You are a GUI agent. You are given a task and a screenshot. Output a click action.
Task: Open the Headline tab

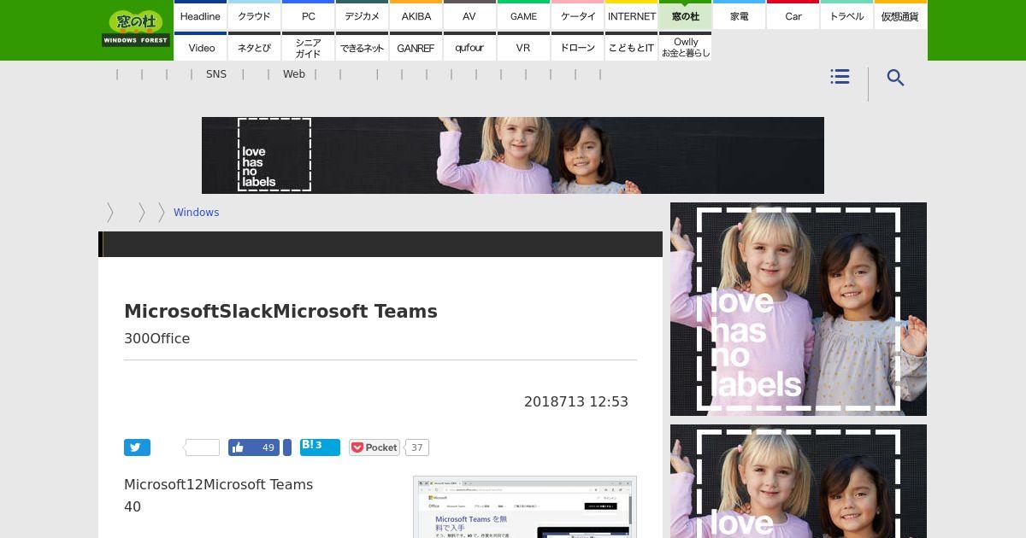(x=200, y=15)
